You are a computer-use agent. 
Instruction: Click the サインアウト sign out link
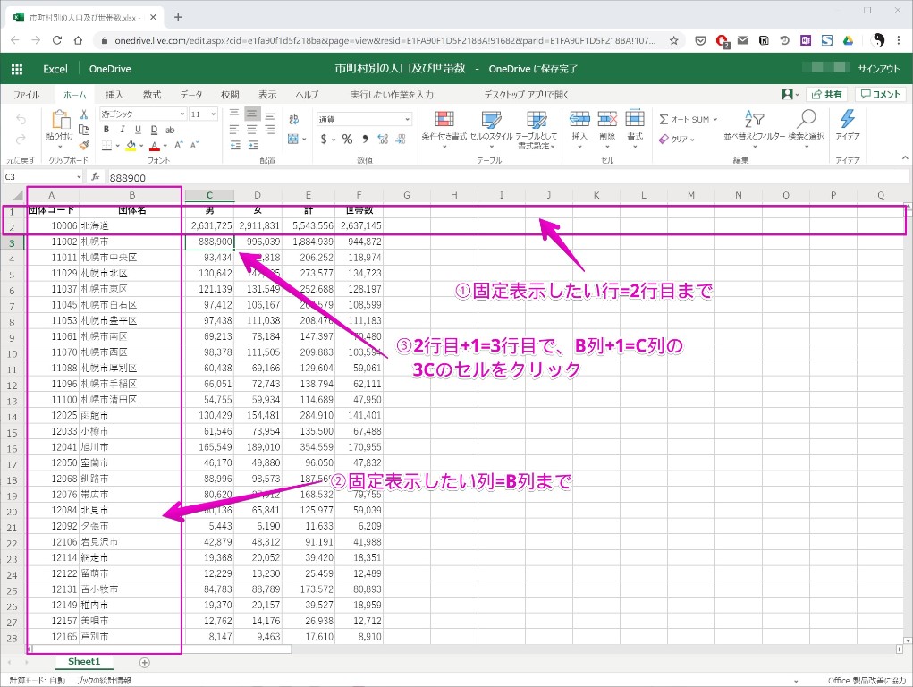click(878, 69)
